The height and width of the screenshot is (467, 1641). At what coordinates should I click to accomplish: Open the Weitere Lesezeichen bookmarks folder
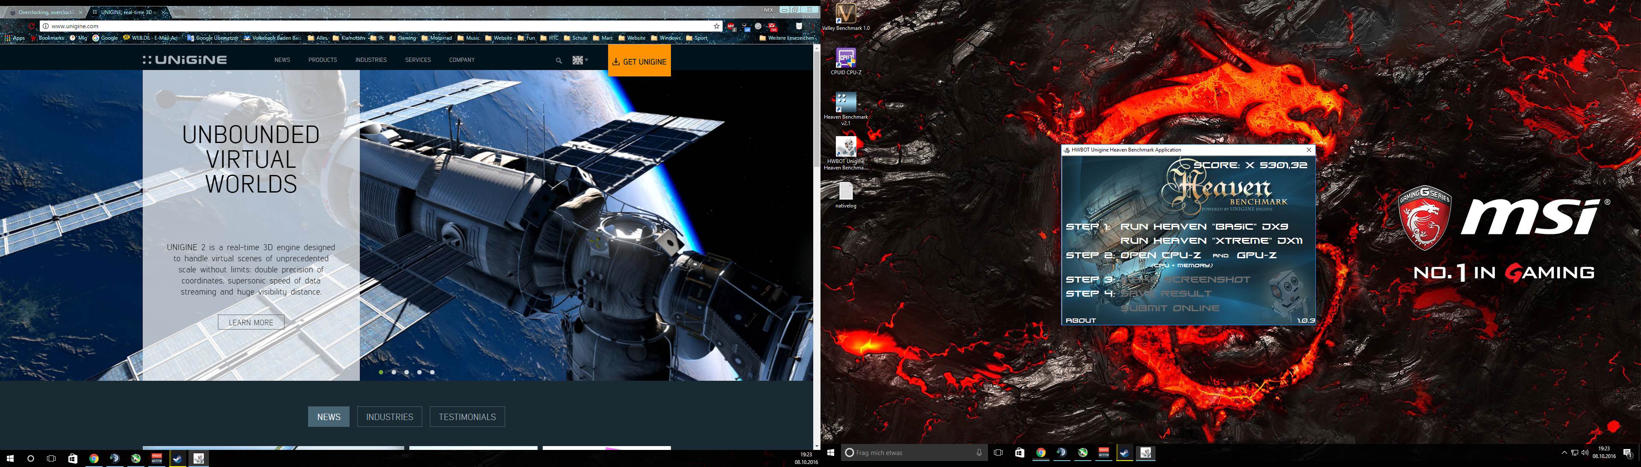[x=787, y=38]
